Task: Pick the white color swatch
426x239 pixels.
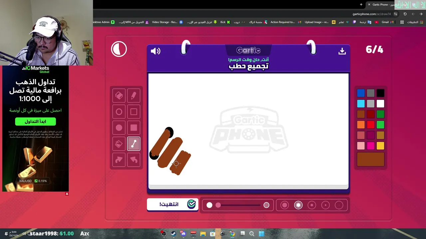Action: point(380,104)
